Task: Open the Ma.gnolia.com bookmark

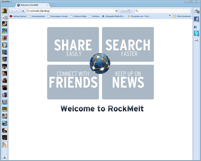Action: click(139, 16)
